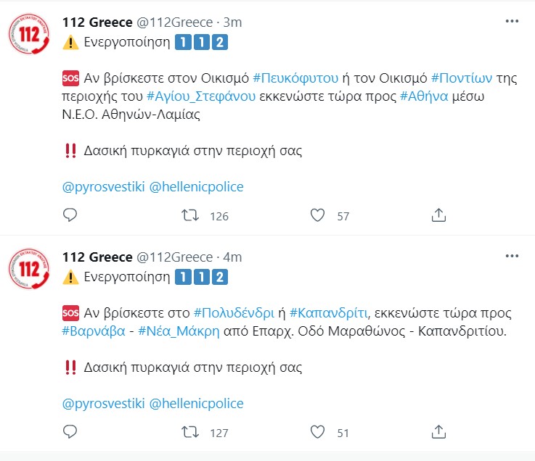Share the first 112 Greece tweet
Viewport: 535px width, 461px height.
pyautogui.click(x=438, y=215)
